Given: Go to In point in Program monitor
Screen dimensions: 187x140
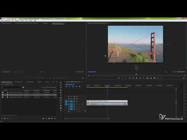Looking at the screenshot, I should coord(130,78).
